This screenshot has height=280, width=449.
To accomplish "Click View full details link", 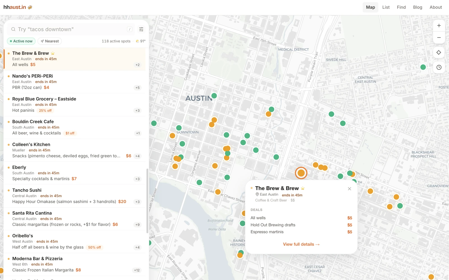I will [301, 244].
